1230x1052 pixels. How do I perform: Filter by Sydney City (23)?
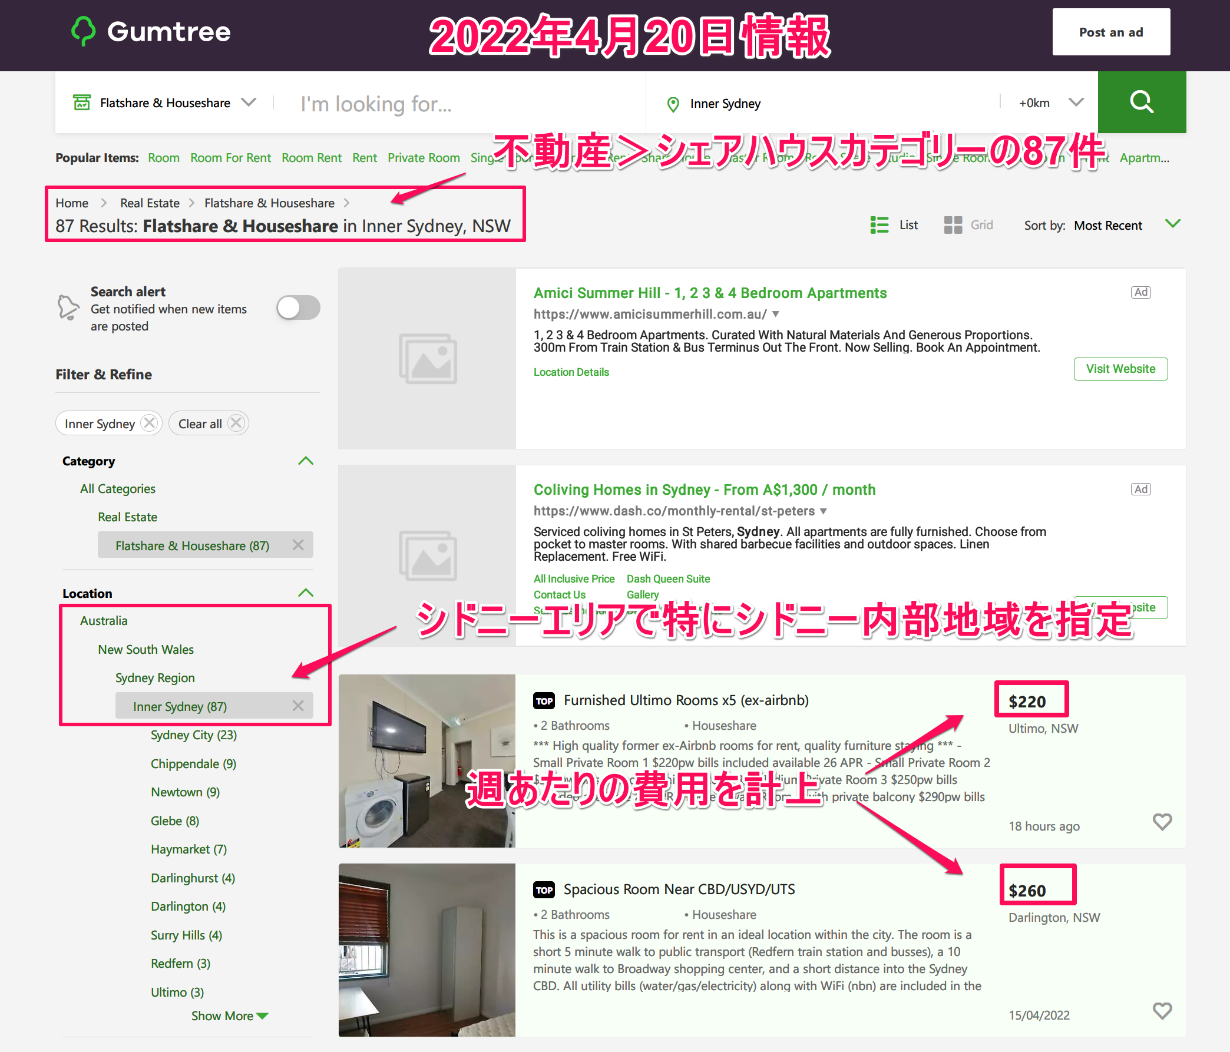pyautogui.click(x=194, y=735)
